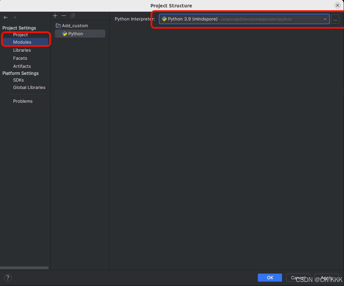Click the interpreter dropdown chevron arrow
This screenshot has width=344, height=286.
tap(325, 19)
